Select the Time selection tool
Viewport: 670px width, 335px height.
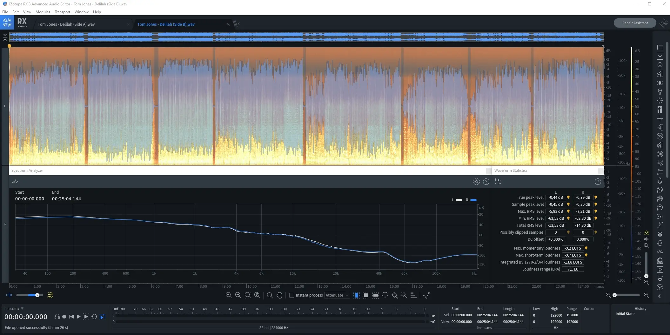(356, 295)
